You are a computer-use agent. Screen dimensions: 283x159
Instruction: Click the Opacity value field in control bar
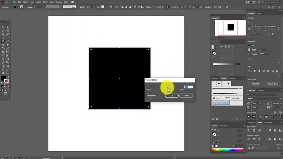pos(89,7)
